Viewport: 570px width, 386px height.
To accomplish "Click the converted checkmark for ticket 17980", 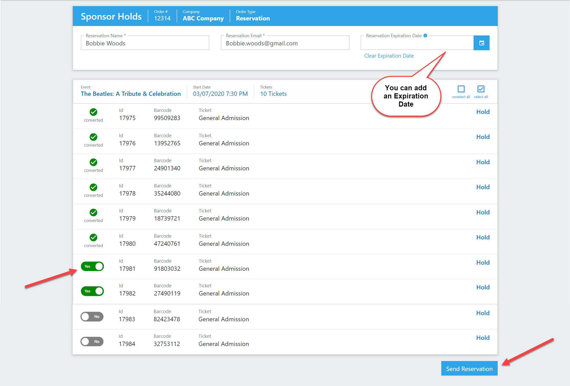I will 93,238.
